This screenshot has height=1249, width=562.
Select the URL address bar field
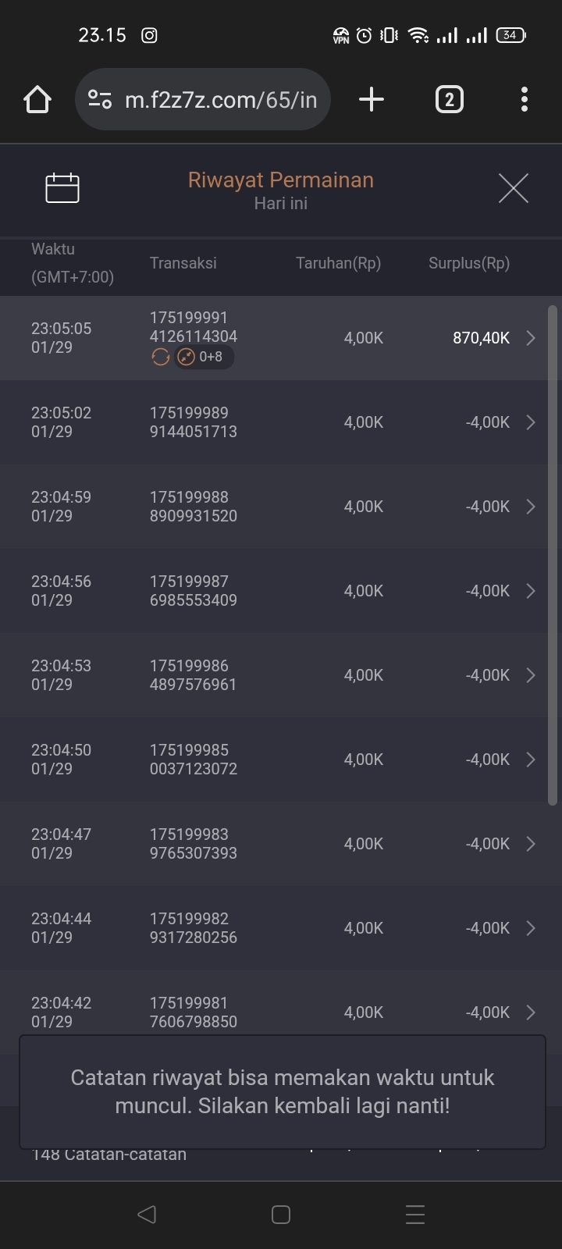click(x=221, y=100)
